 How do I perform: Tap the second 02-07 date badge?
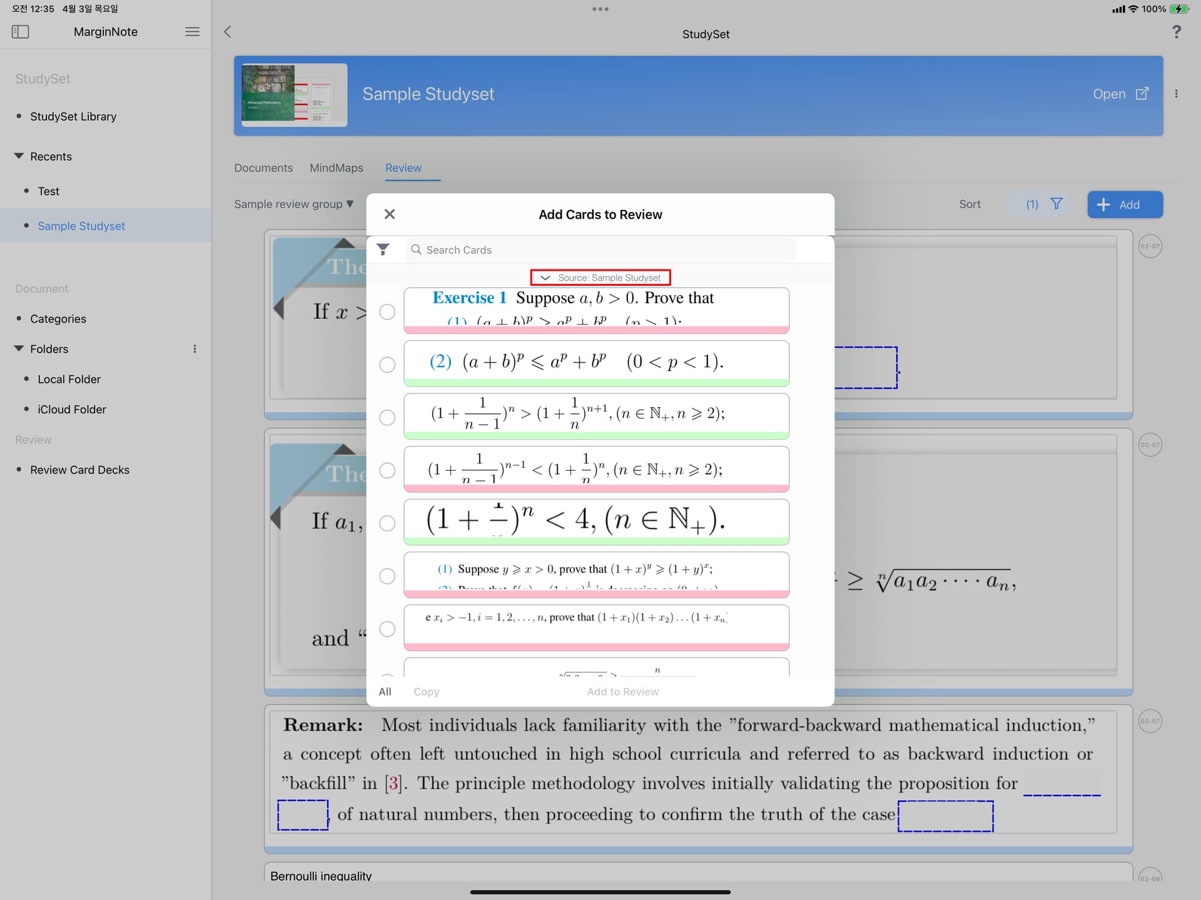[1150, 445]
